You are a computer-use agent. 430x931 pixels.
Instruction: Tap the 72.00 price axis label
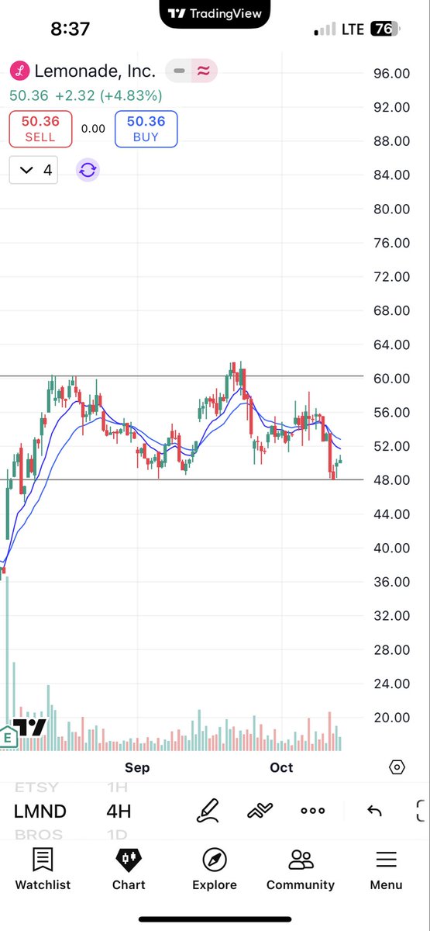click(391, 277)
